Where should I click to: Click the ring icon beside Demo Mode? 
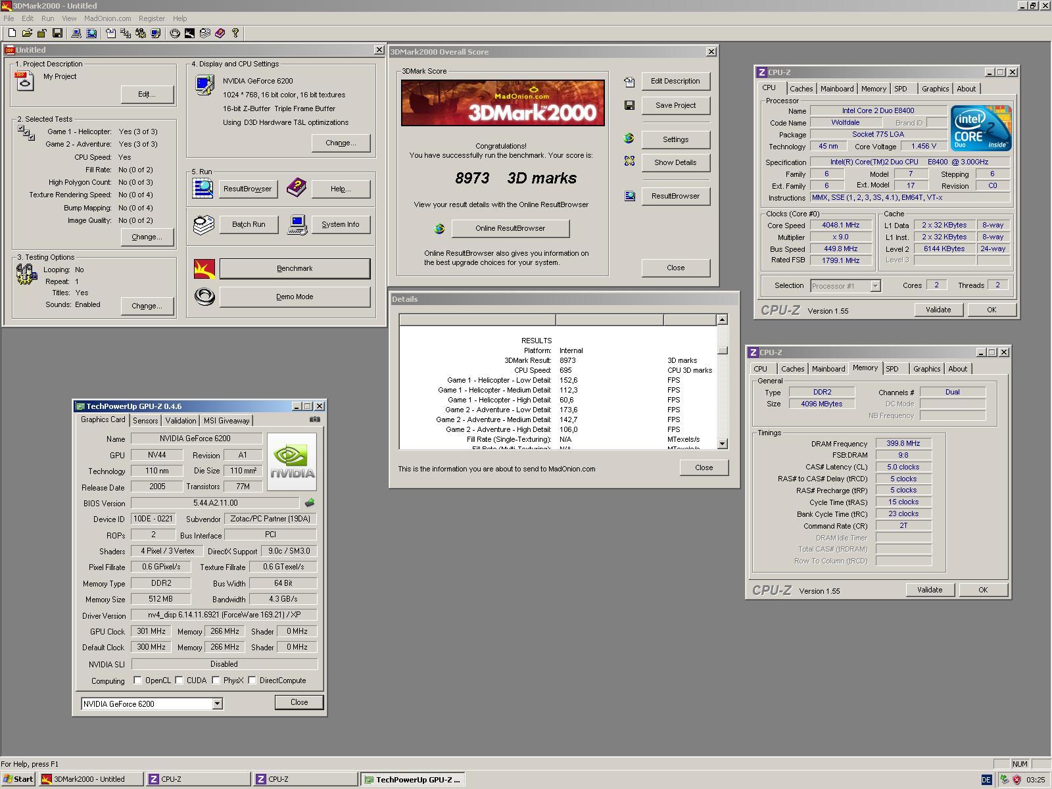click(x=204, y=297)
